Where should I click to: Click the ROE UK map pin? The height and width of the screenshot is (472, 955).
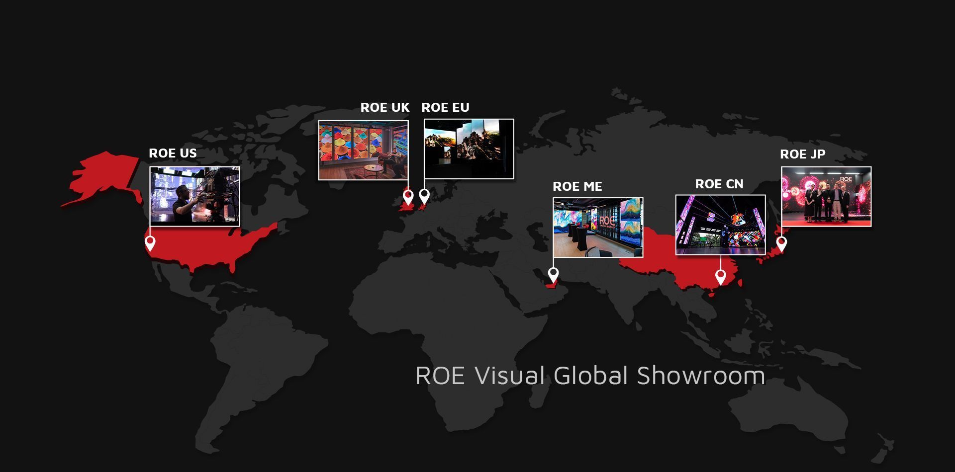click(x=408, y=197)
